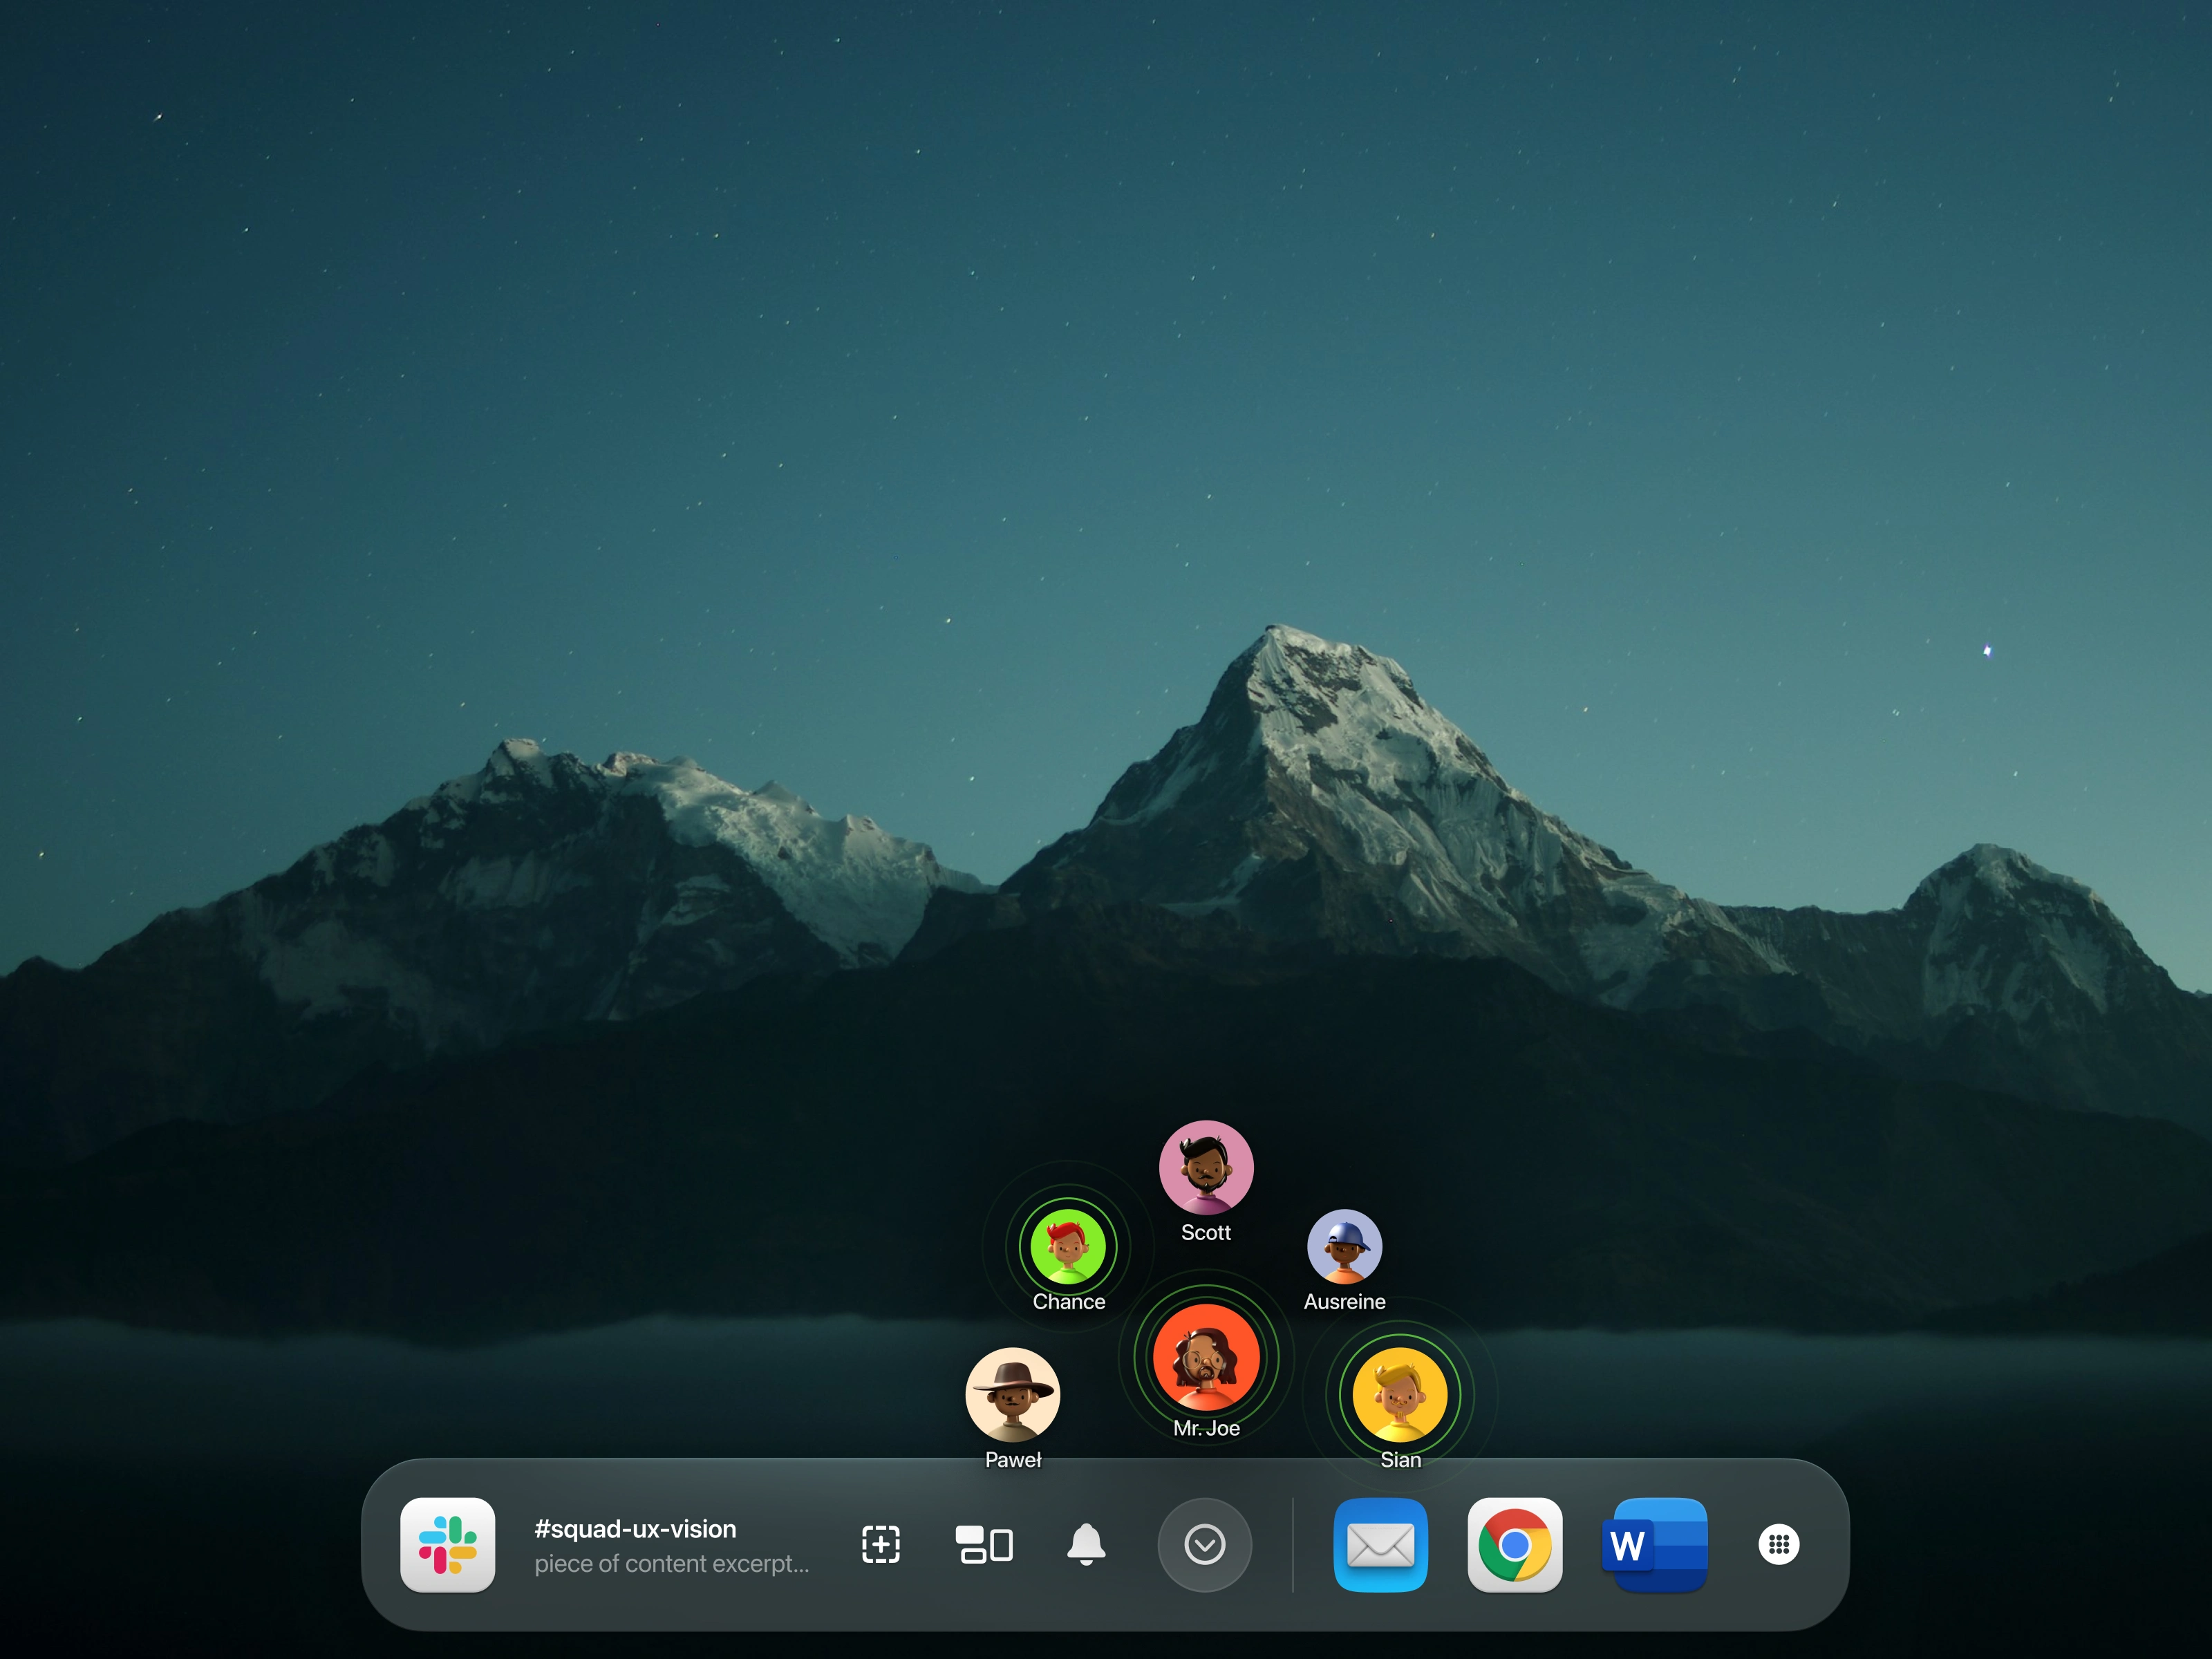Click Ausreine's avatar
The height and width of the screenshot is (1659, 2212).
(x=1344, y=1246)
